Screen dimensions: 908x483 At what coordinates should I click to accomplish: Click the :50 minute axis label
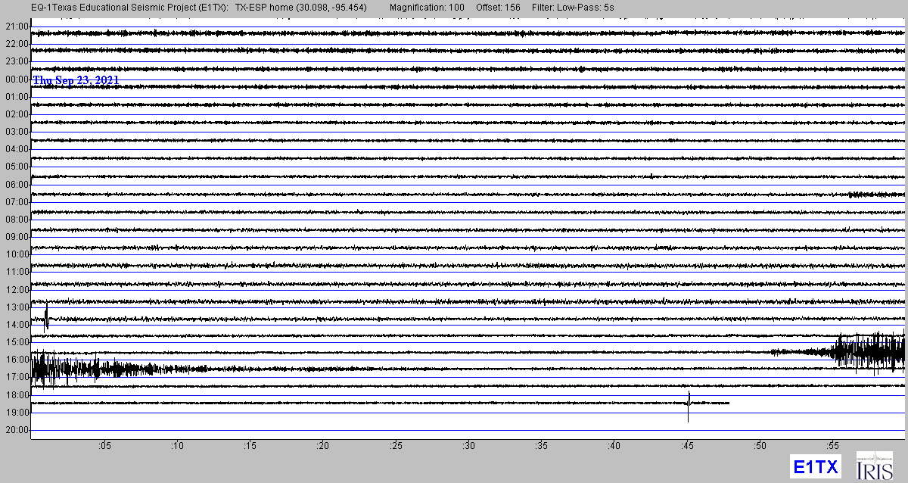coord(760,445)
